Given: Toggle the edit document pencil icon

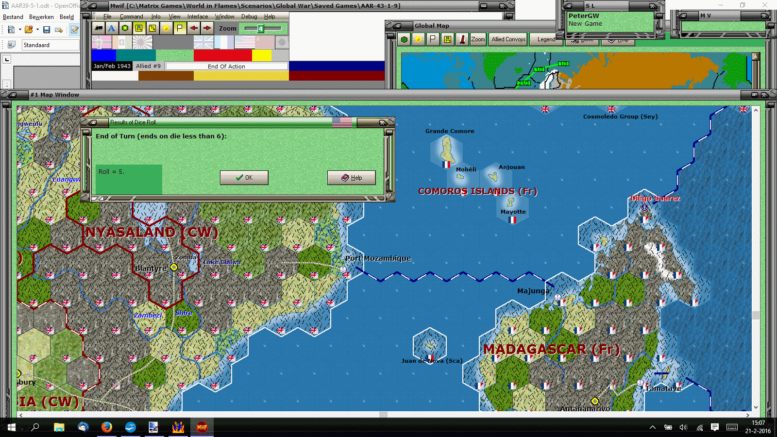Looking at the screenshot, I should click(x=74, y=30).
